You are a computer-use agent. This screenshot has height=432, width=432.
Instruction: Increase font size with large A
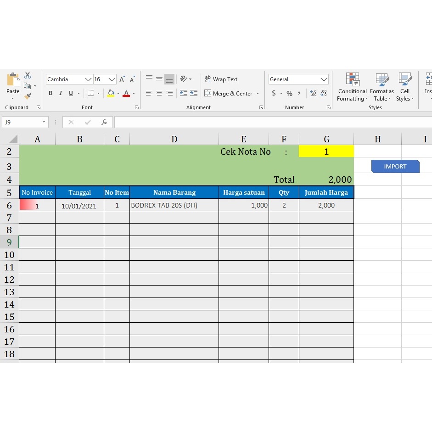pyautogui.click(x=122, y=79)
